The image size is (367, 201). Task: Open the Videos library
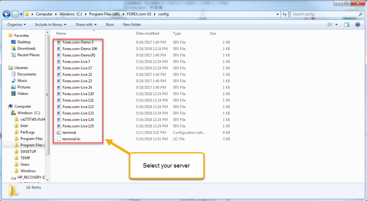point(23,94)
